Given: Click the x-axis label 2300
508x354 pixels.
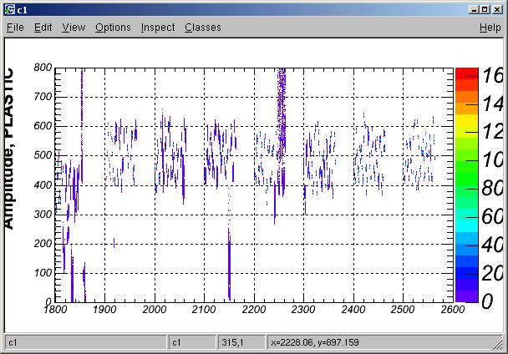Looking at the screenshot, I should pos(303,310).
